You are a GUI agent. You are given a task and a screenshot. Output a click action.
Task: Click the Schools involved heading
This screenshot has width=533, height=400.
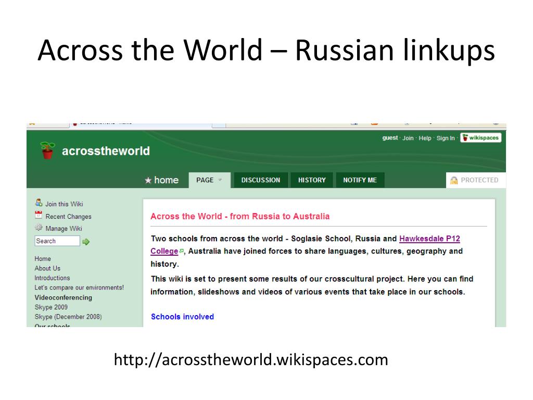[x=182, y=317]
